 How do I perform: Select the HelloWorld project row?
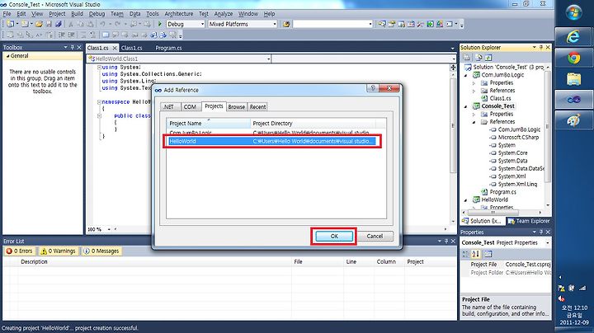coord(273,141)
